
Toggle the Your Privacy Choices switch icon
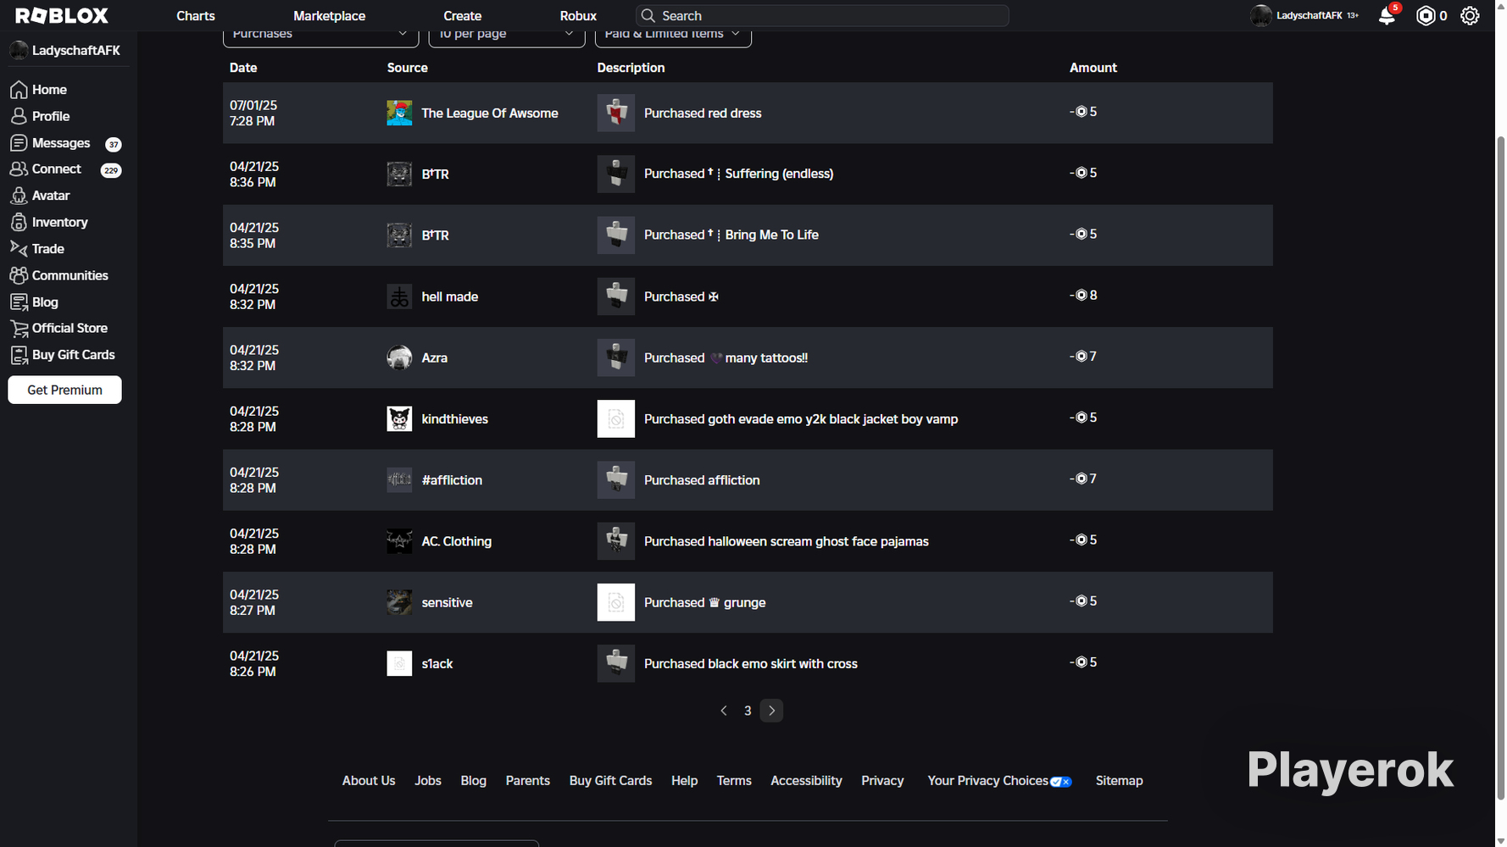coord(1061,782)
